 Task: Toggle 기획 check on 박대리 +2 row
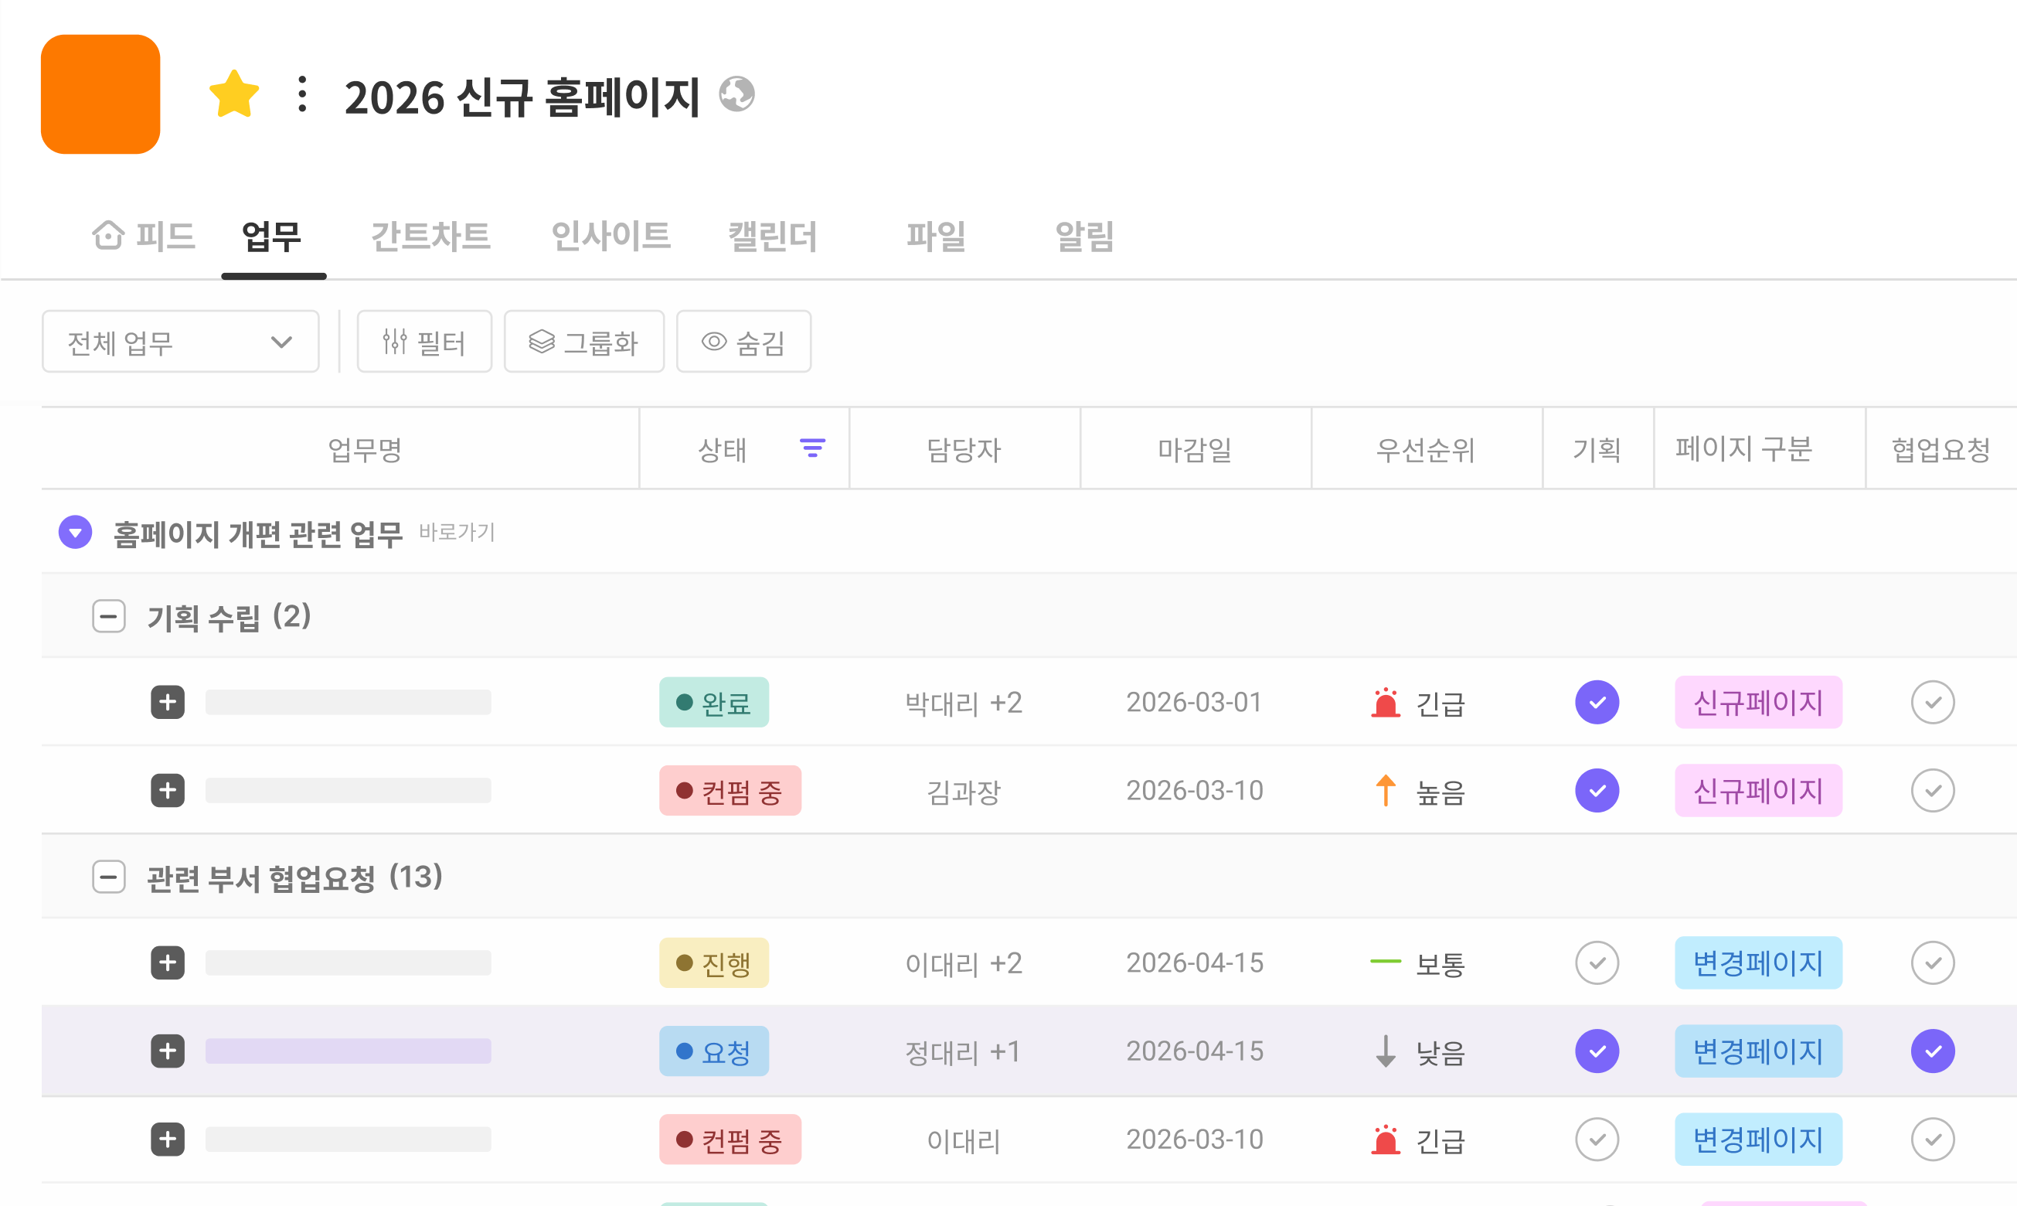(x=1597, y=702)
